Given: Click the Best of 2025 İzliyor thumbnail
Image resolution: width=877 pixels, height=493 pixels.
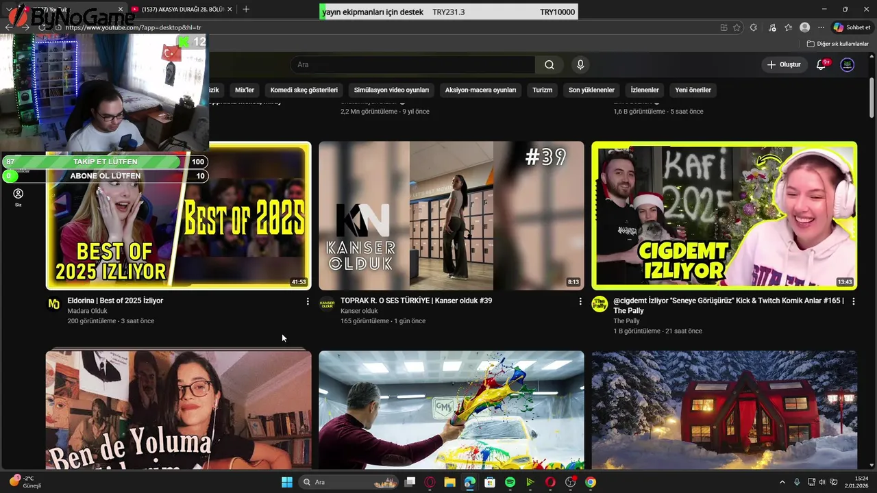Looking at the screenshot, I should pyautogui.click(x=179, y=216).
